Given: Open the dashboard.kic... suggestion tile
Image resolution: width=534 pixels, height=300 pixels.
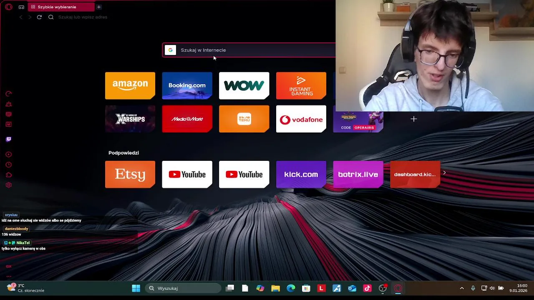Looking at the screenshot, I should tap(415, 174).
